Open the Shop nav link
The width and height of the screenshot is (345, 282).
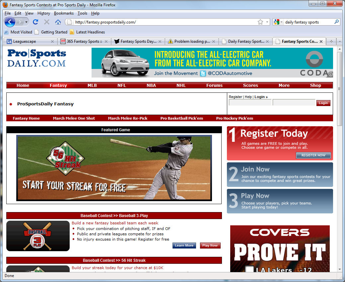coord(315,85)
